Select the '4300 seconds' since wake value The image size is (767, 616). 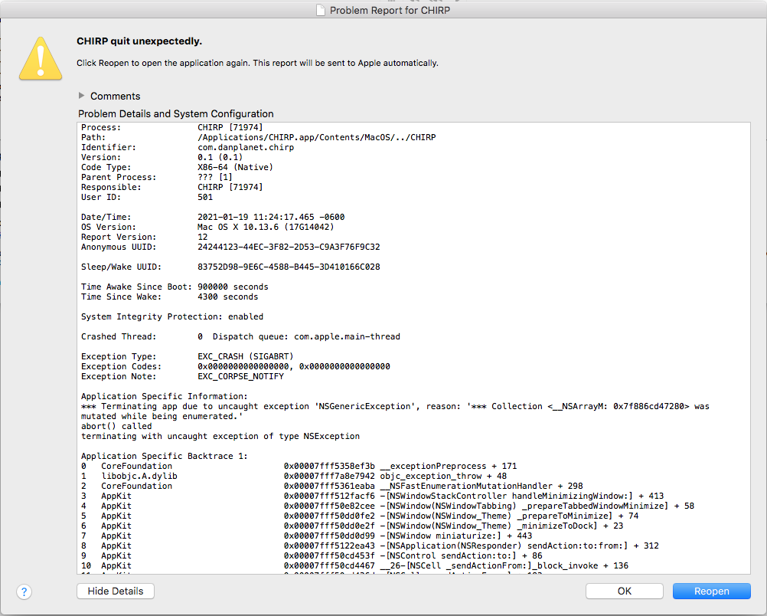click(227, 297)
